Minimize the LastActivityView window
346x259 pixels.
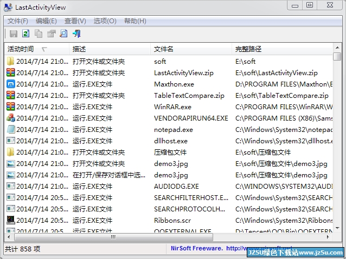coord(295,5)
